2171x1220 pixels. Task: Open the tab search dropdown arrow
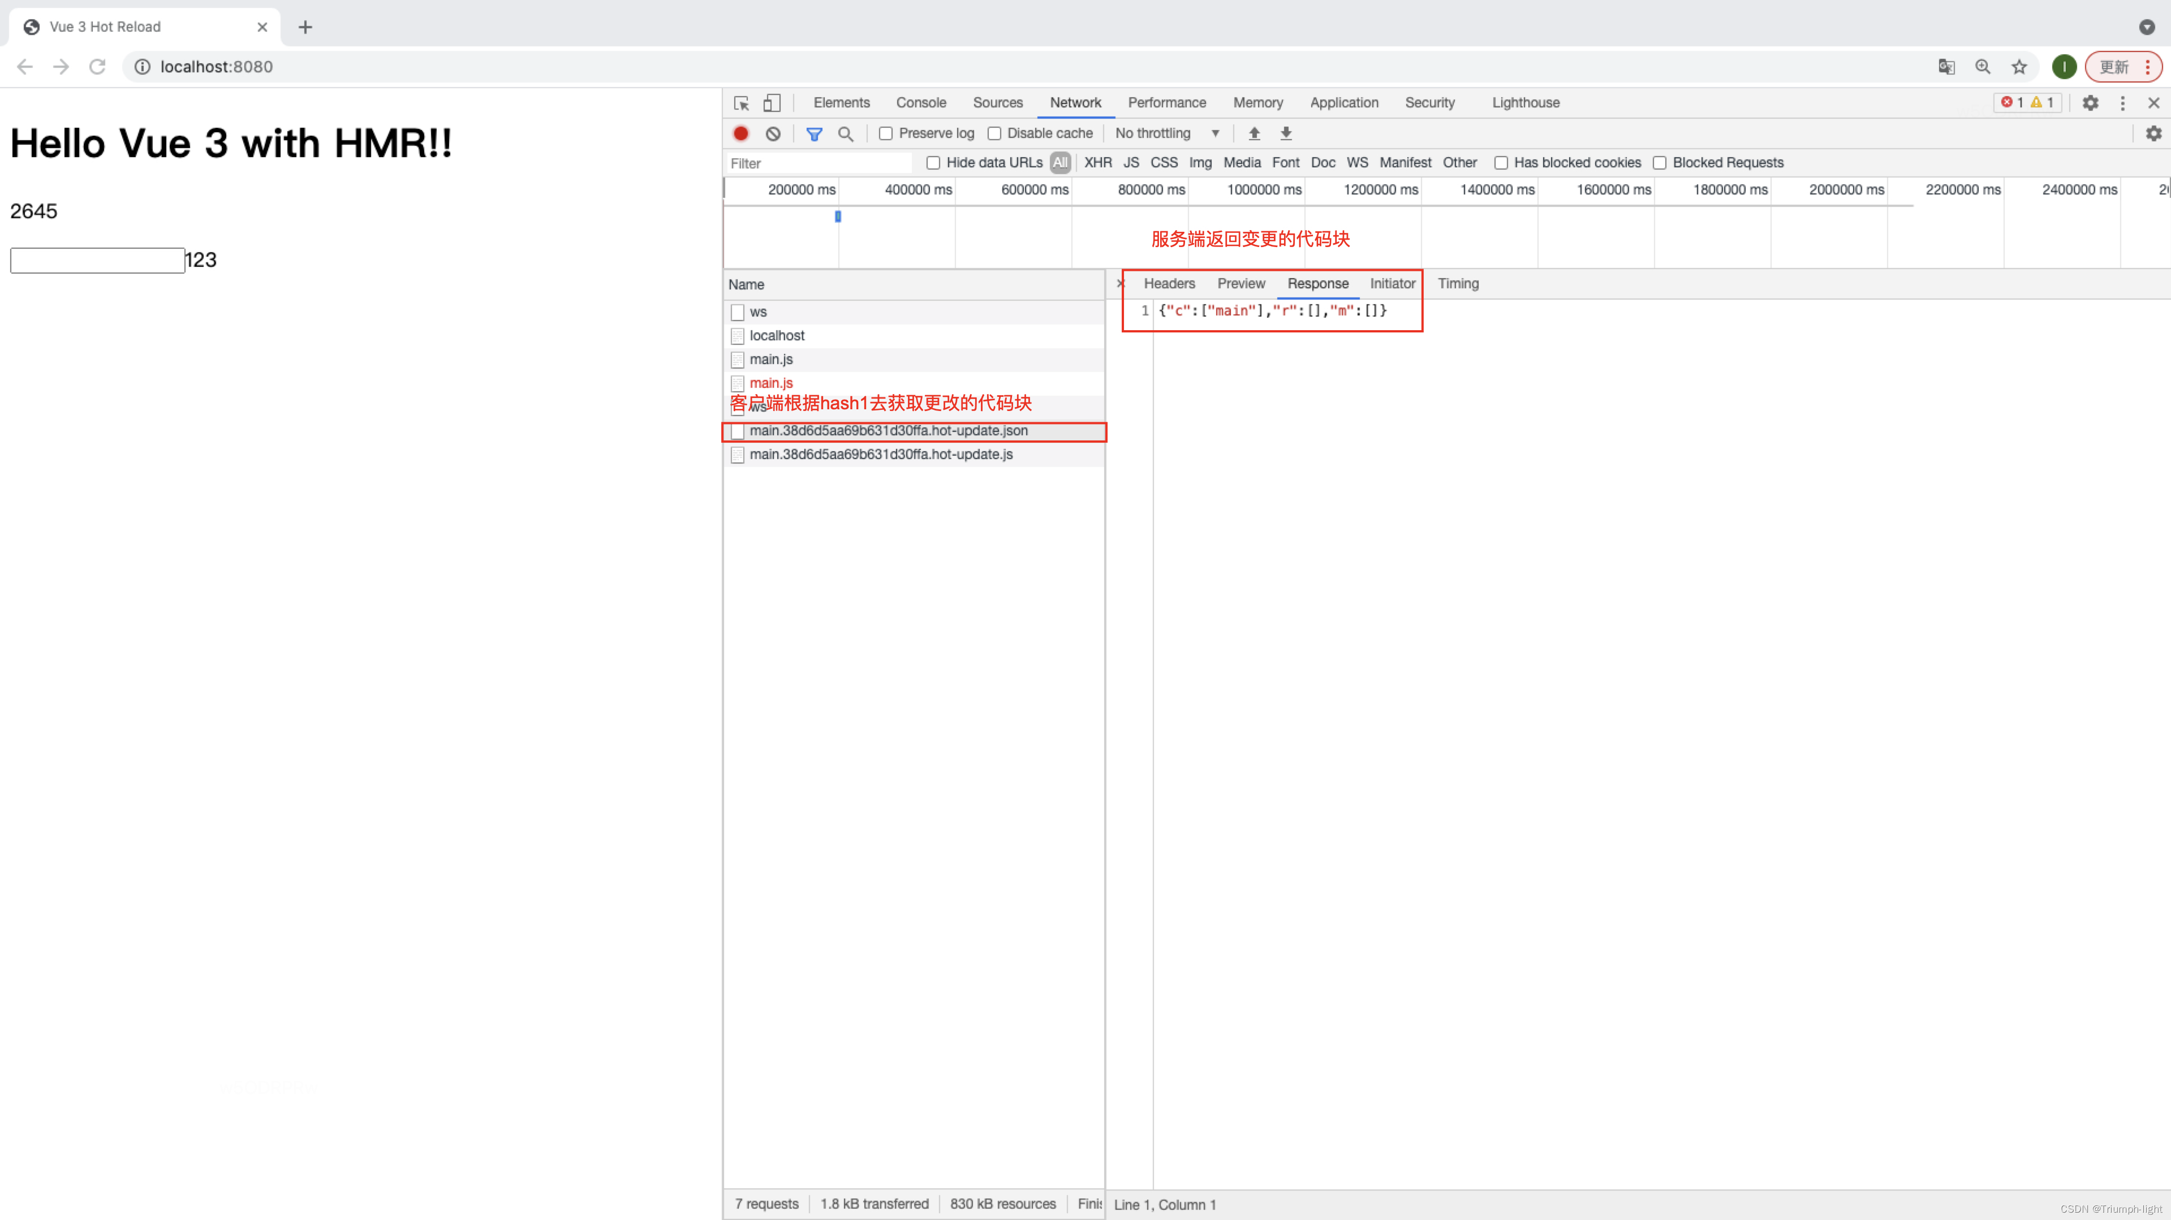coord(2147,27)
